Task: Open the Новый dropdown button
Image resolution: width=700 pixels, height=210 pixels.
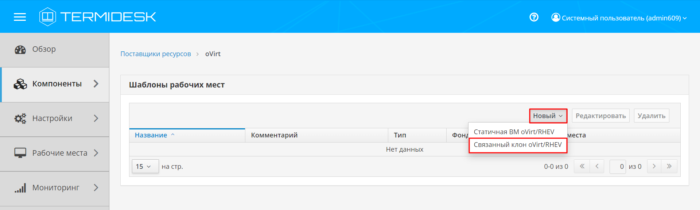Action: tap(548, 116)
